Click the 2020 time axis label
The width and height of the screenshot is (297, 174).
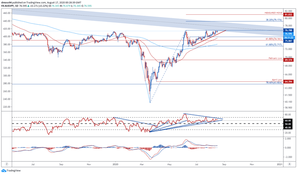pyautogui.click(x=115, y=164)
